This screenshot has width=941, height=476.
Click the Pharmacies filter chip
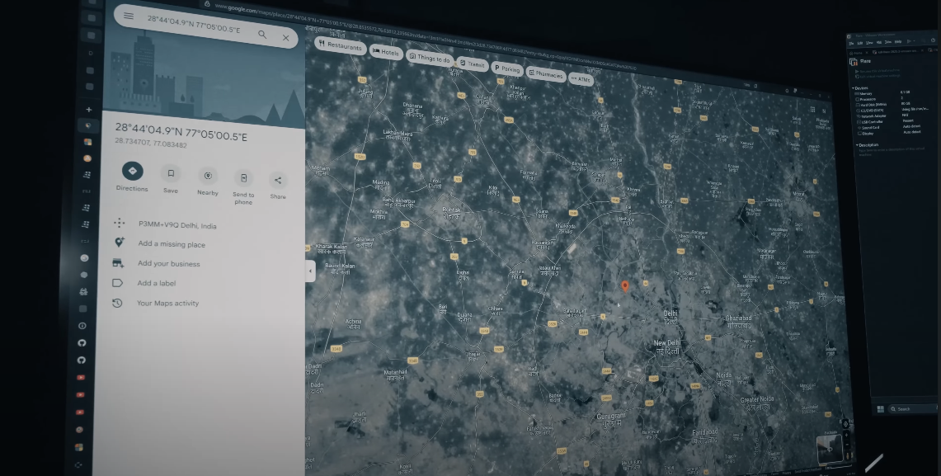pyautogui.click(x=544, y=74)
